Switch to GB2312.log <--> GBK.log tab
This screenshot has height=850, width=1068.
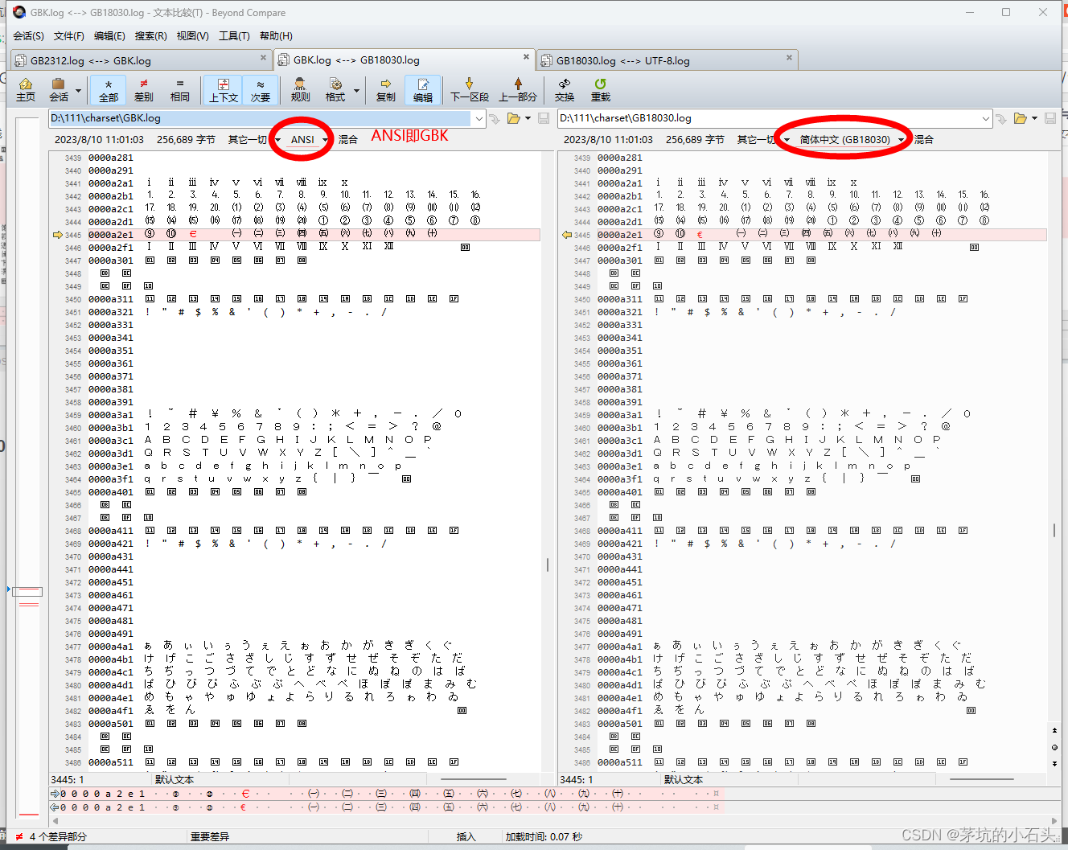click(142, 60)
